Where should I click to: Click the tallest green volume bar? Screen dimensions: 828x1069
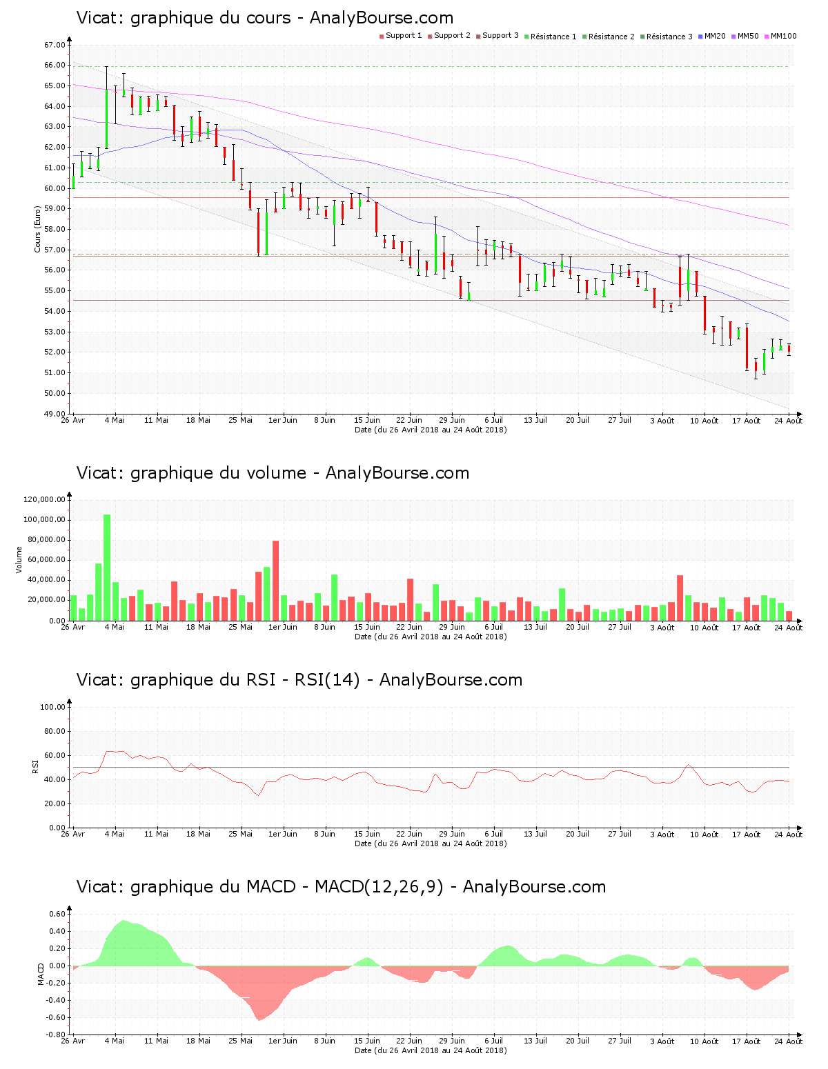tap(107, 567)
